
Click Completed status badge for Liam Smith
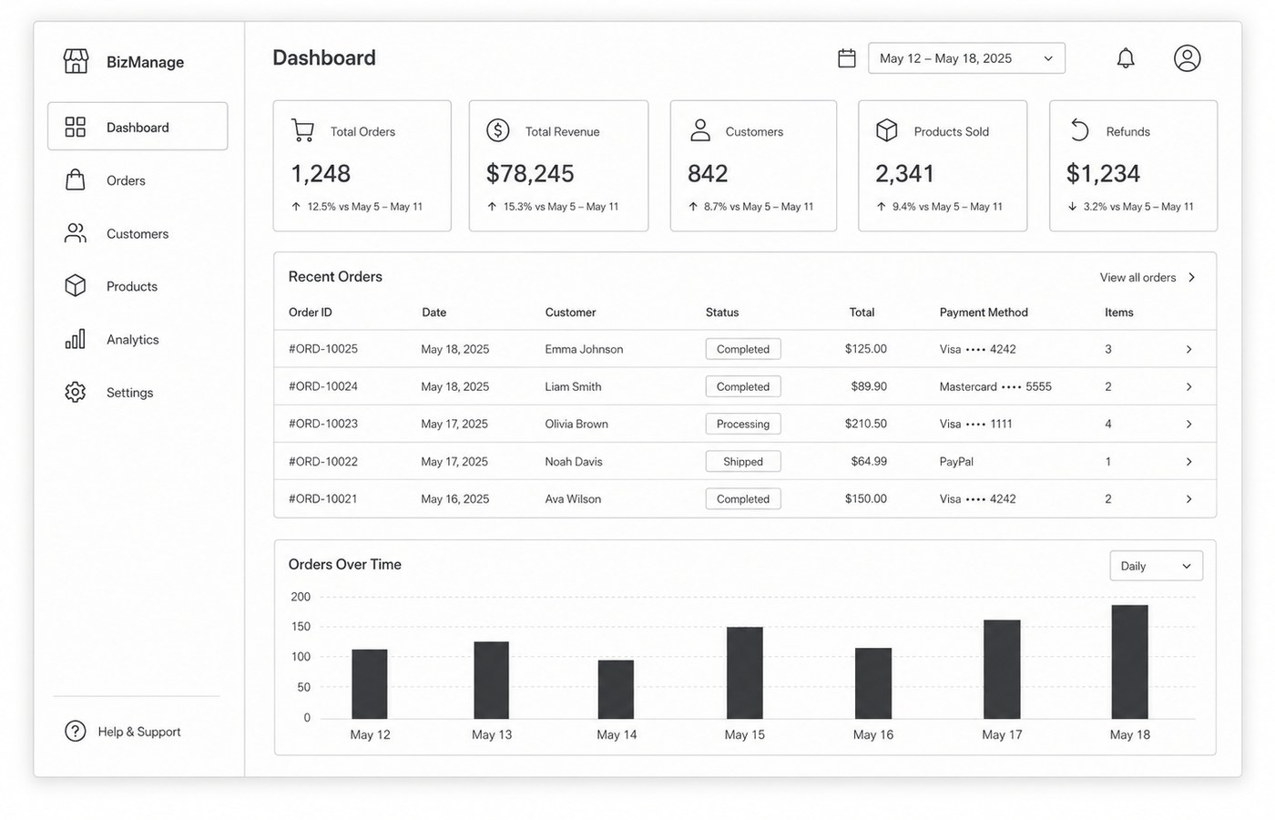tap(743, 386)
